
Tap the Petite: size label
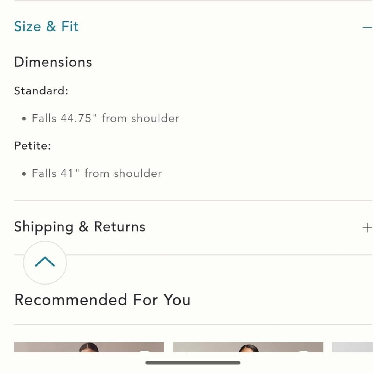[32, 145]
